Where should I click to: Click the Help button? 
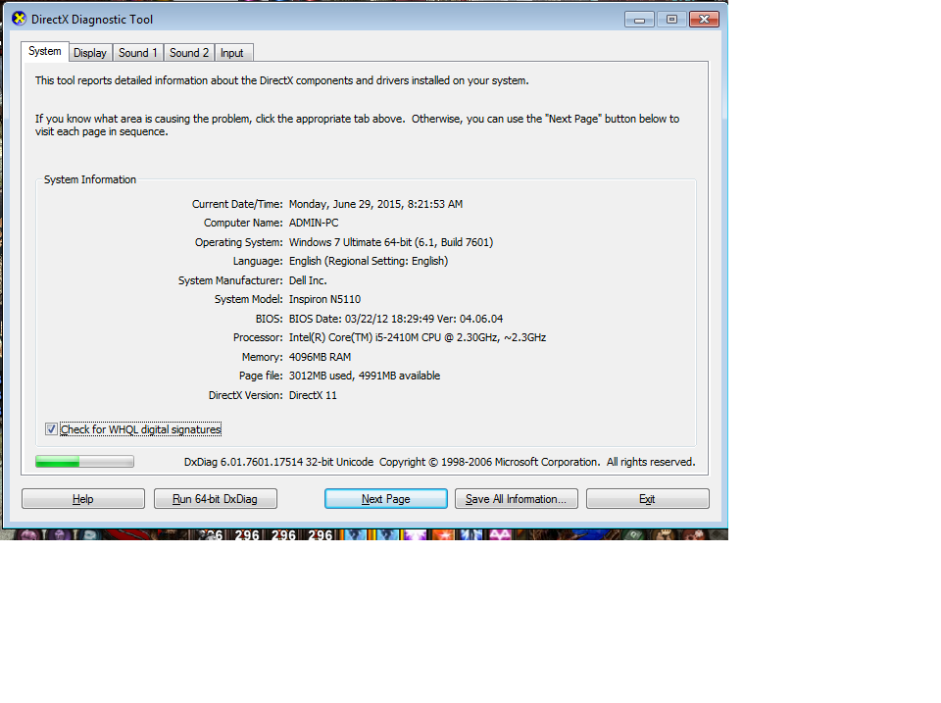click(x=83, y=499)
